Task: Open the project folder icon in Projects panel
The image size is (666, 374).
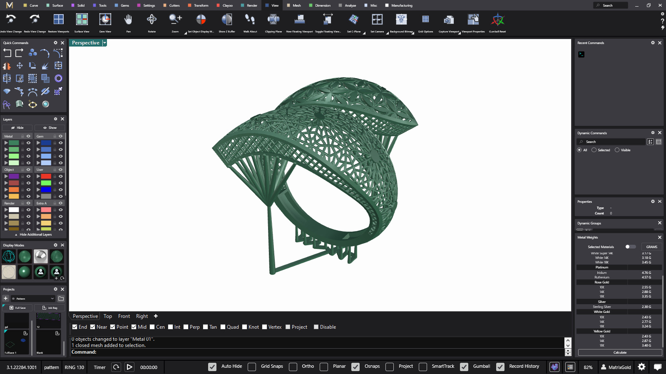Action: [61, 298]
